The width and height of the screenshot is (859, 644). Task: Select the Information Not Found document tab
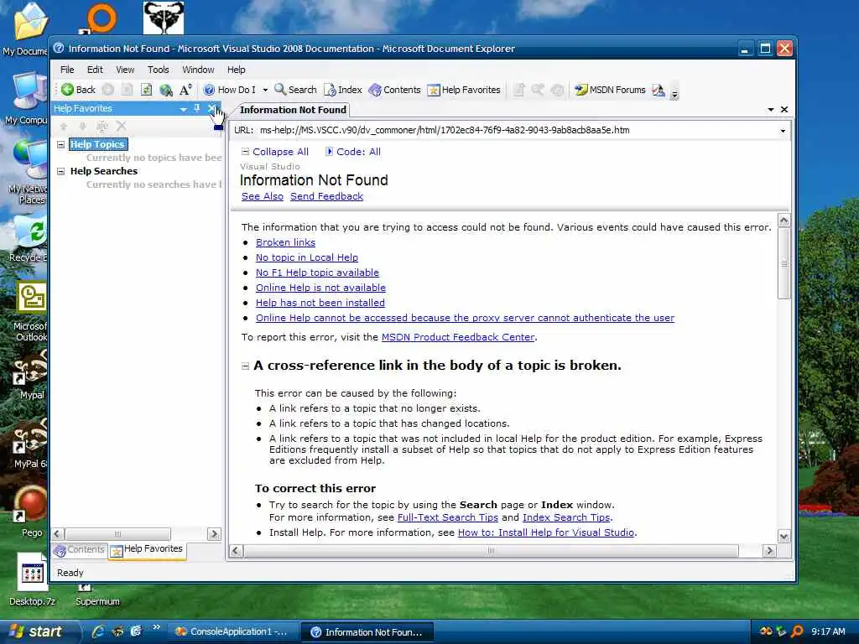coord(293,110)
